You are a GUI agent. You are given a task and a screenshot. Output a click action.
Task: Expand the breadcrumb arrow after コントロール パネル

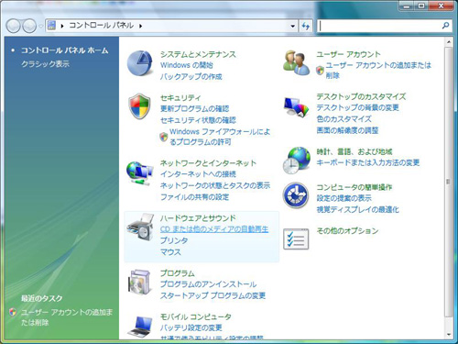coord(140,26)
